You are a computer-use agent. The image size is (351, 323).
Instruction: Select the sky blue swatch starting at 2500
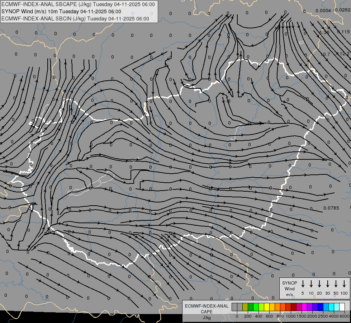coord(326,307)
